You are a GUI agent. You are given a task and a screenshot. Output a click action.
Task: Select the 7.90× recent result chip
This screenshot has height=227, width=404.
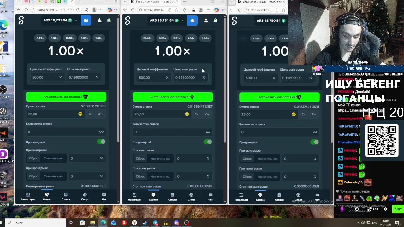270,38
